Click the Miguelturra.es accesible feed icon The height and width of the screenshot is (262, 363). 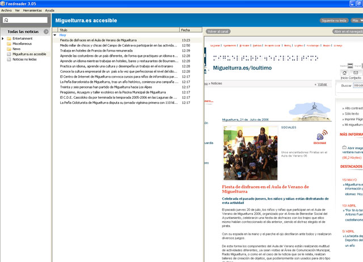(9, 54)
